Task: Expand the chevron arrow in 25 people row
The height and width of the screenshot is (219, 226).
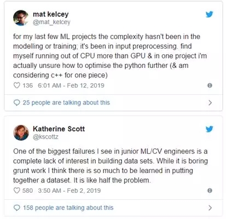Action: pos(210,103)
